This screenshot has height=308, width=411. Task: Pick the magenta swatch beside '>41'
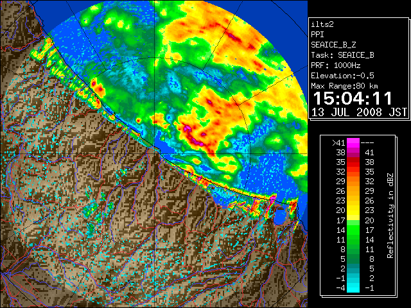[x=353, y=142]
